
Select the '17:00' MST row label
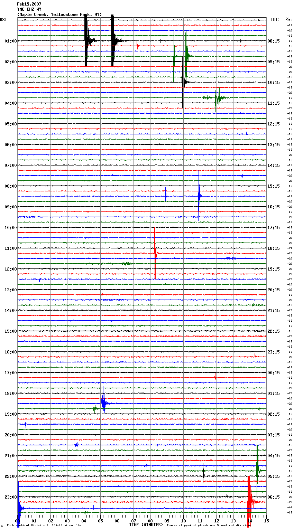pyautogui.click(x=11, y=373)
